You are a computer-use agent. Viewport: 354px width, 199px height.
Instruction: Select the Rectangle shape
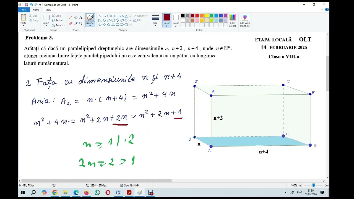pyautogui.click(x=113, y=16)
